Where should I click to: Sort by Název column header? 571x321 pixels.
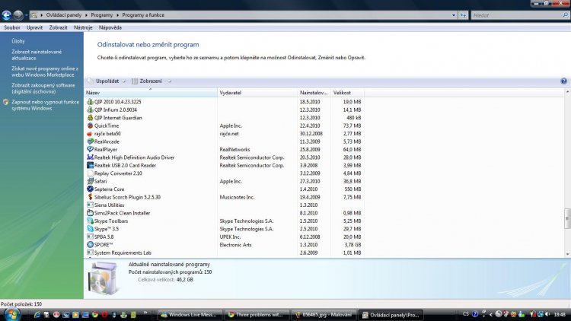[x=151, y=93]
